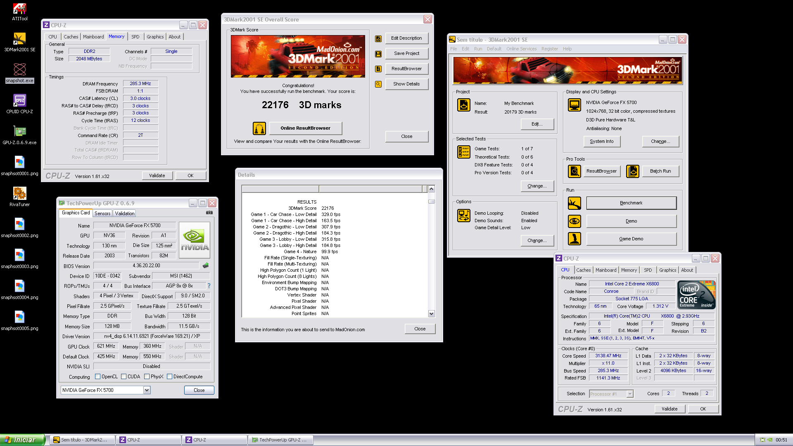Click Details list scrollbar down arrow
Screen dimensions: 793x446
(431, 314)
